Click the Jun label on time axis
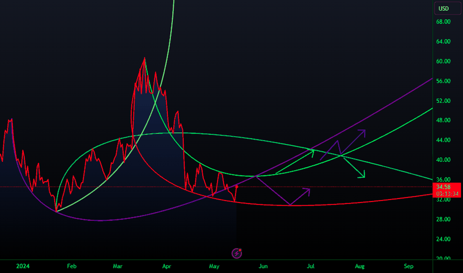 [x=263, y=266]
